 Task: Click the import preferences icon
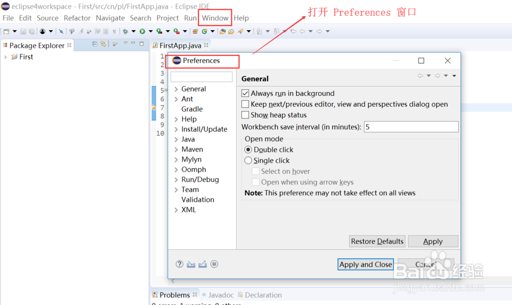(191, 264)
